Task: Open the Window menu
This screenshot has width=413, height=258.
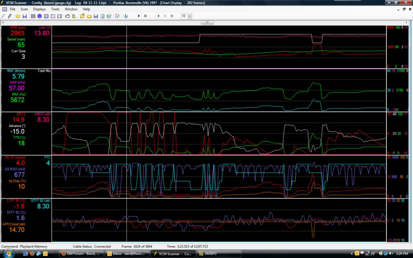Action: [x=71, y=9]
